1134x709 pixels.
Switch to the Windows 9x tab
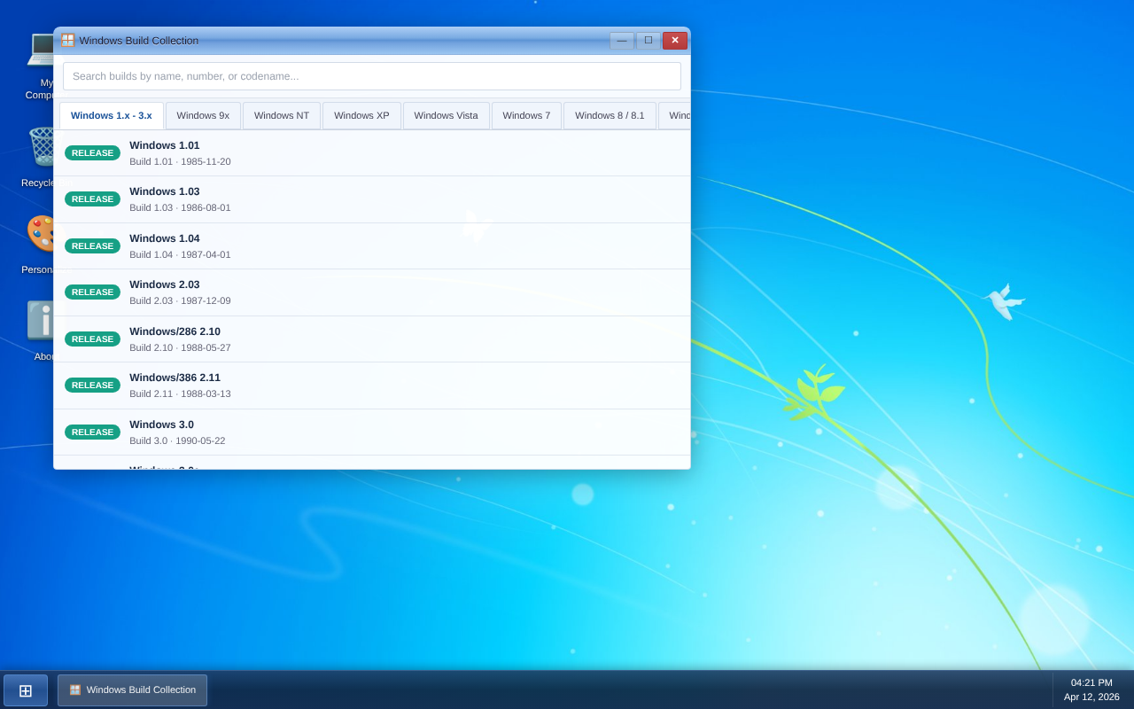point(203,115)
